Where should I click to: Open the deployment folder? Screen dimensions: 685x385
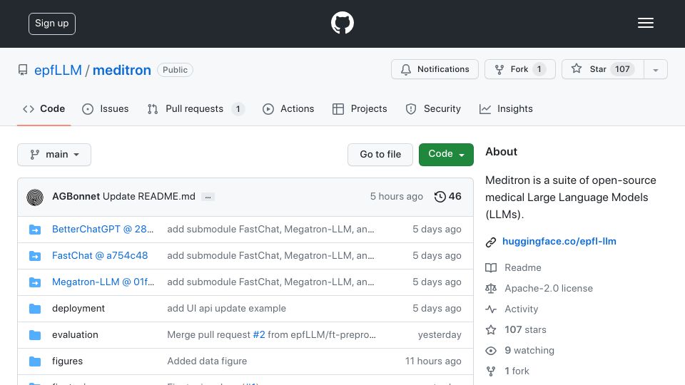click(x=78, y=308)
